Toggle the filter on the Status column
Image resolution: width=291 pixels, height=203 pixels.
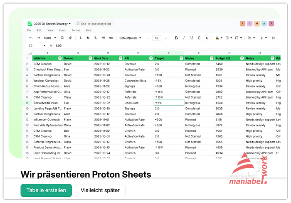point(212,58)
